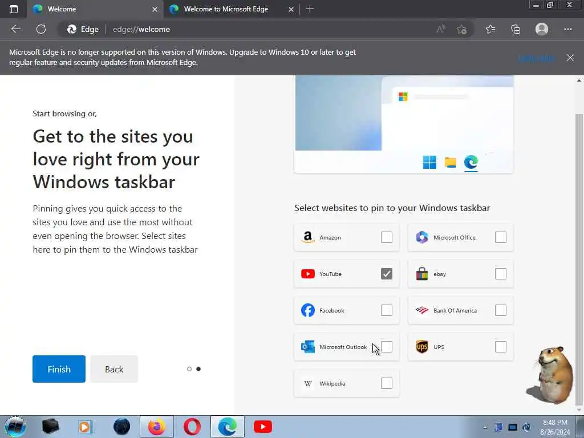Open the profile avatar icon
Image resolution: width=584 pixels, height=438 pixels.
542,29
